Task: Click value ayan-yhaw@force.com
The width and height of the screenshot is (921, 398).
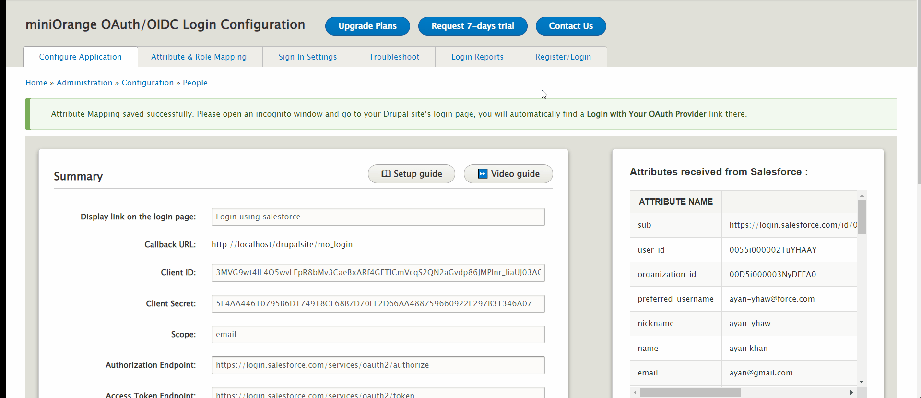Action: tap(772, 299)
